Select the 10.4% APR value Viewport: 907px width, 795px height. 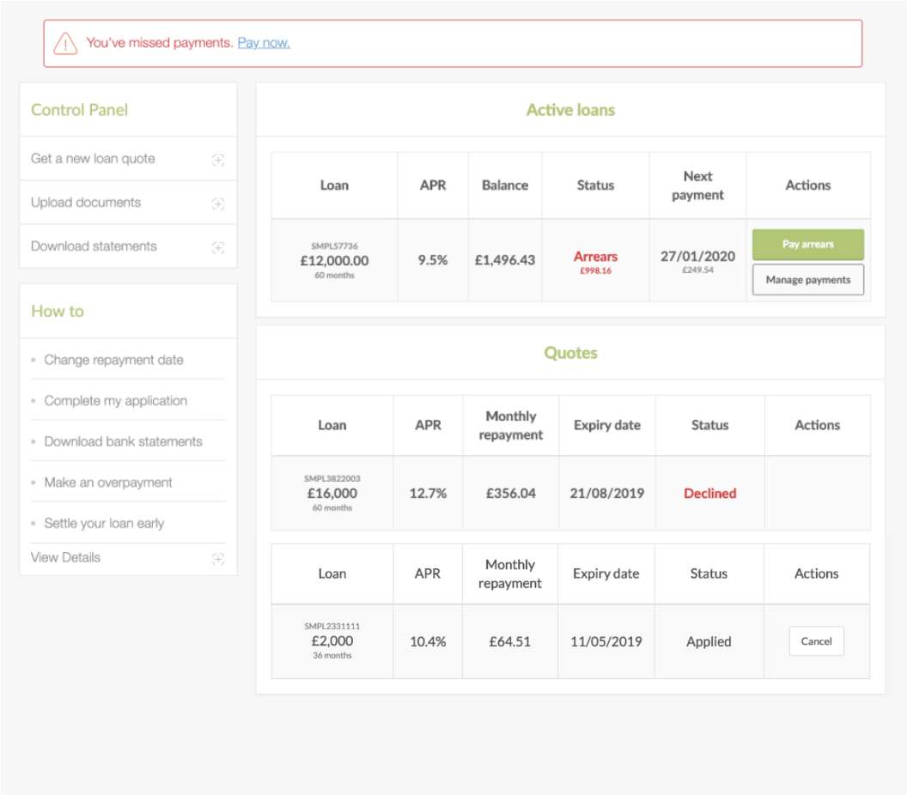point(428,642)
